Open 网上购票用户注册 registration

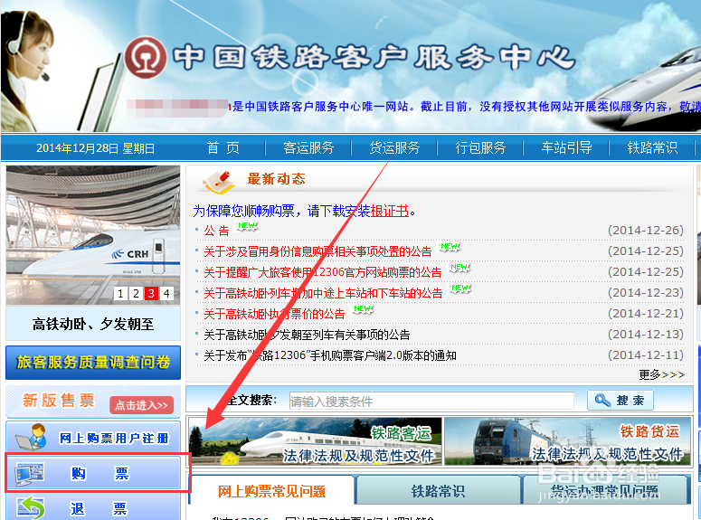93,438
